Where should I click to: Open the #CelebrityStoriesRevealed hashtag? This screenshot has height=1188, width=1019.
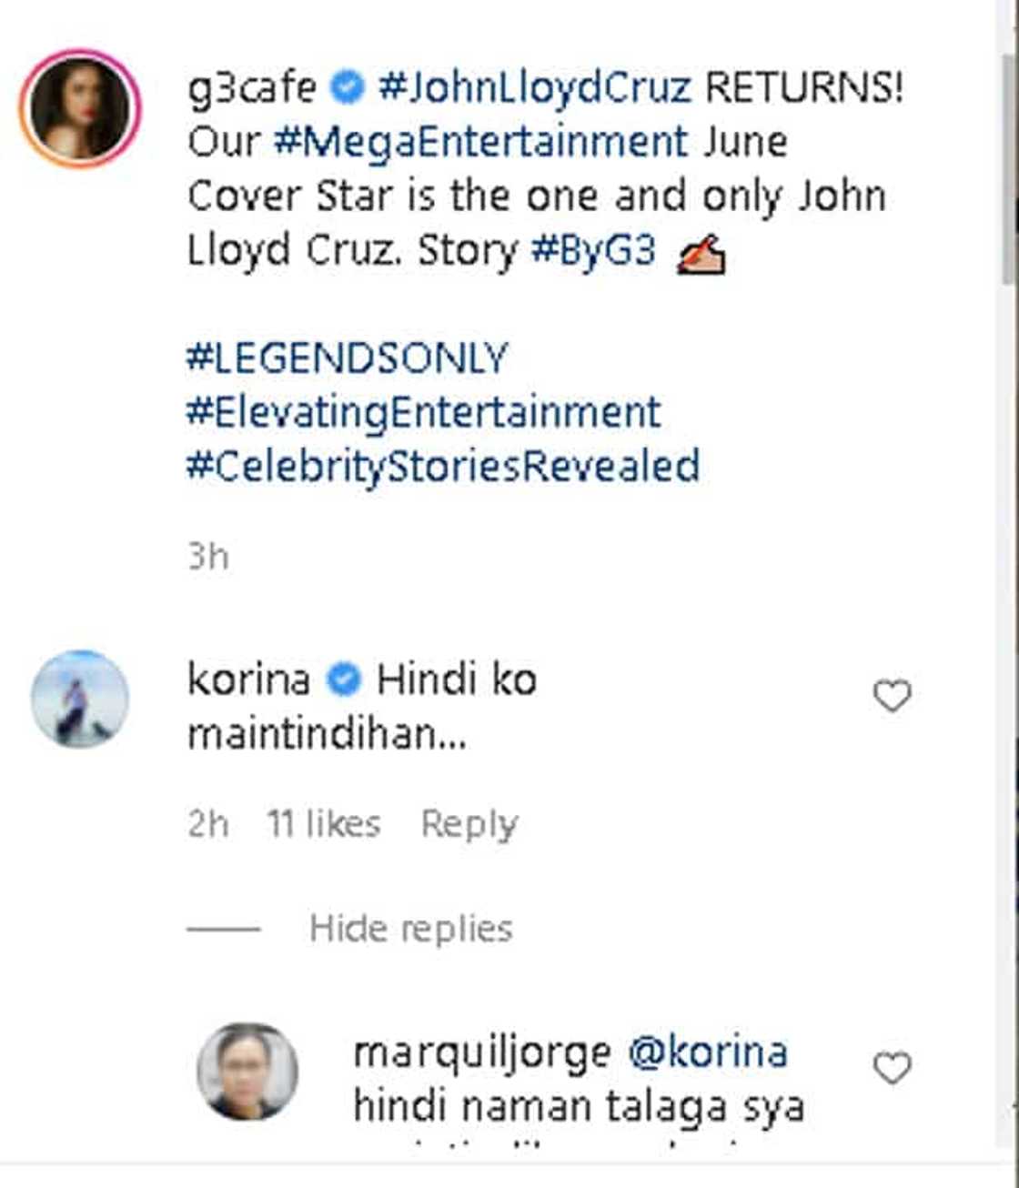click(443, 467)
